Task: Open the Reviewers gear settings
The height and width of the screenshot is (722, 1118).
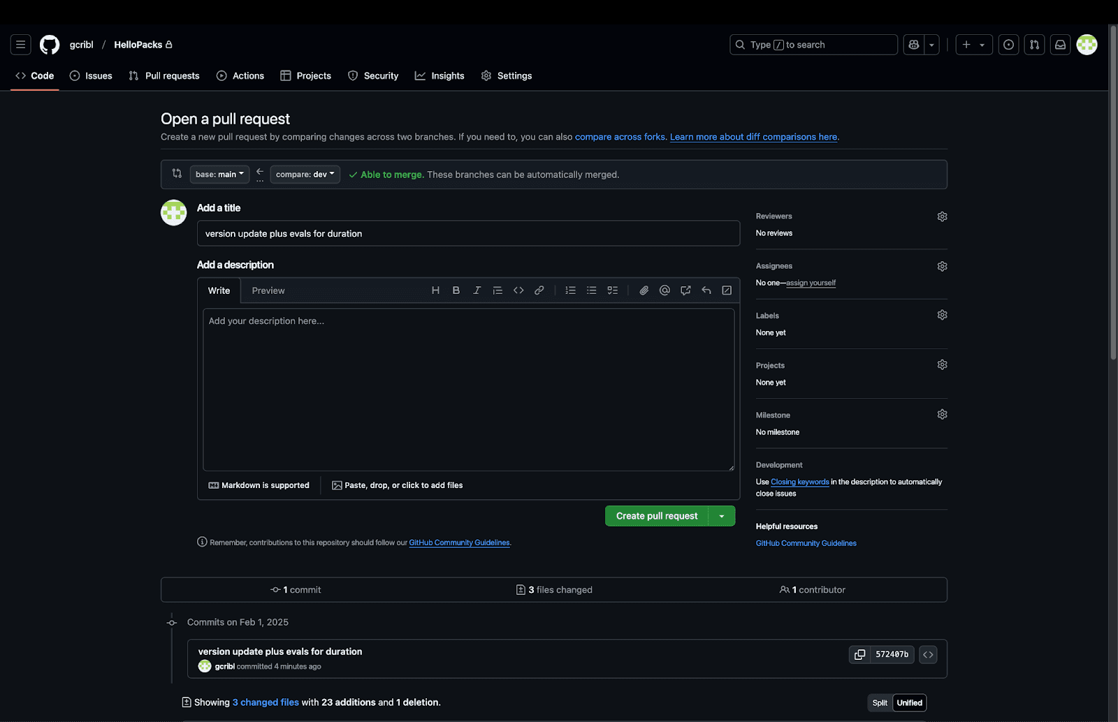Action: 942,216
